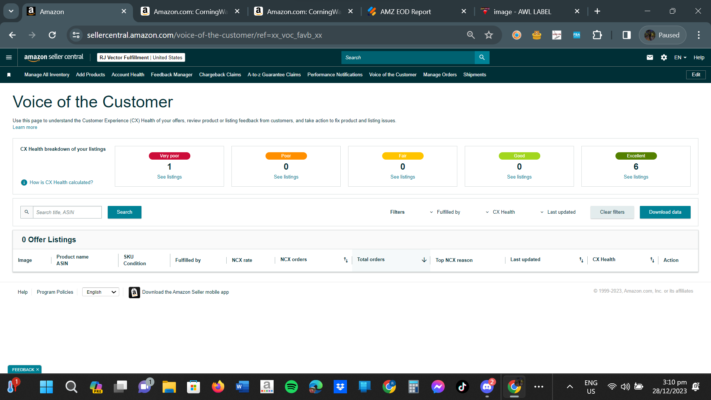This screenshot has width=711, height=400.
Task: Click the bookmark flag icon in favorites bar
Action: pos(9,75)
